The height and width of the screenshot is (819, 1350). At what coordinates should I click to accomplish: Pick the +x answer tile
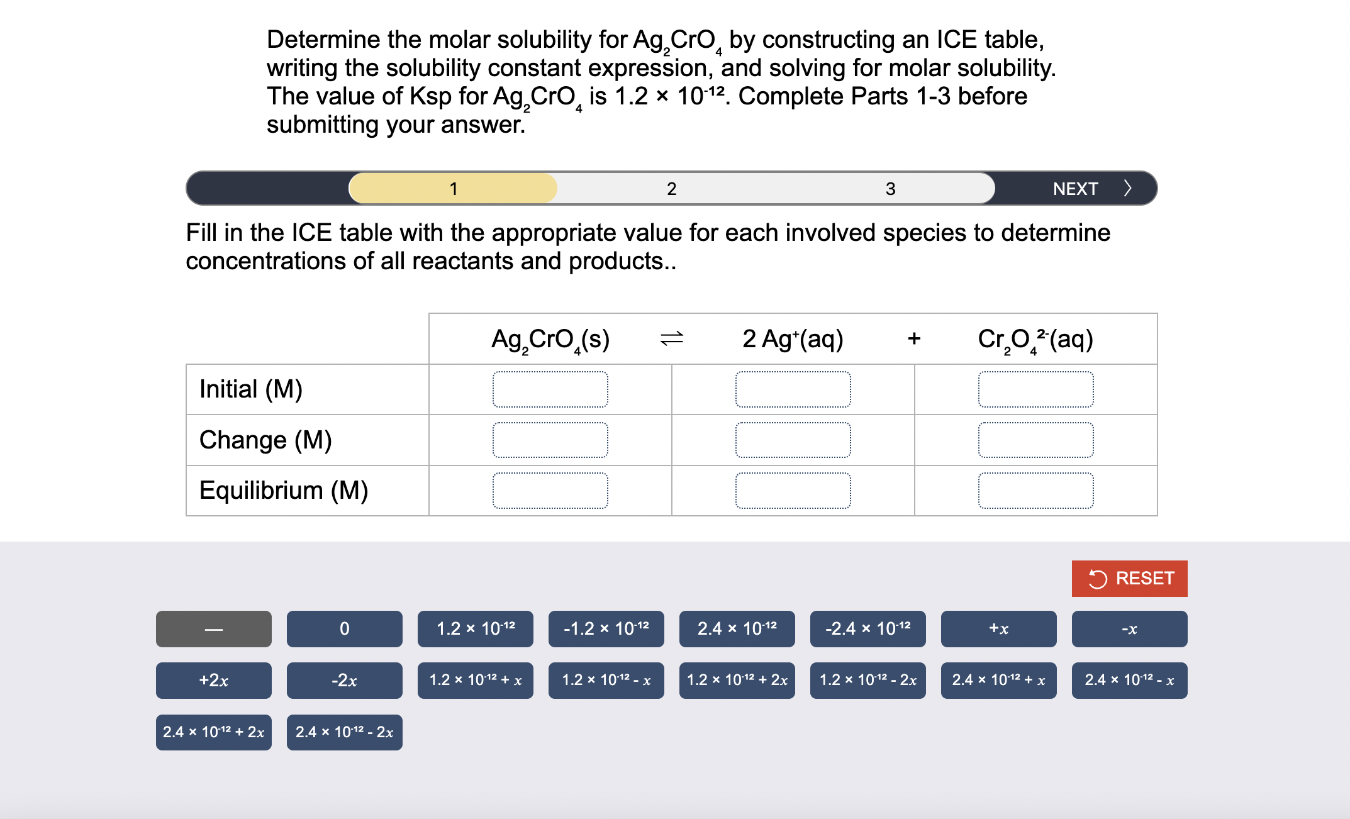point(998,628)
